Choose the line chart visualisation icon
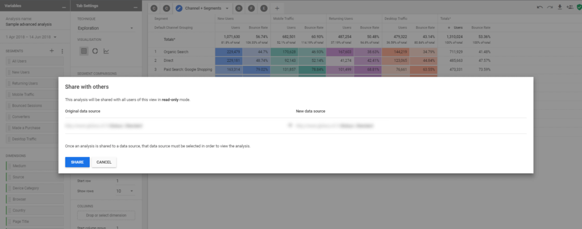 coord(106,51)
